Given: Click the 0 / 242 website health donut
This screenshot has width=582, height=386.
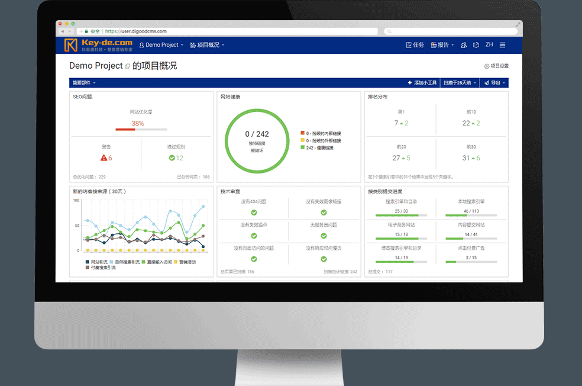Looking at the screenshot, I should [x=257, y=141].
